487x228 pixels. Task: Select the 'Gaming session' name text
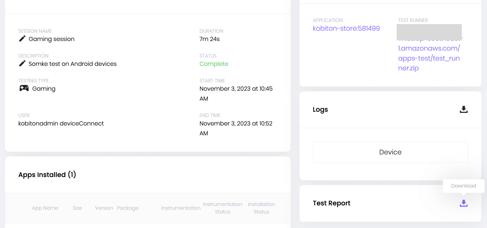52,39
